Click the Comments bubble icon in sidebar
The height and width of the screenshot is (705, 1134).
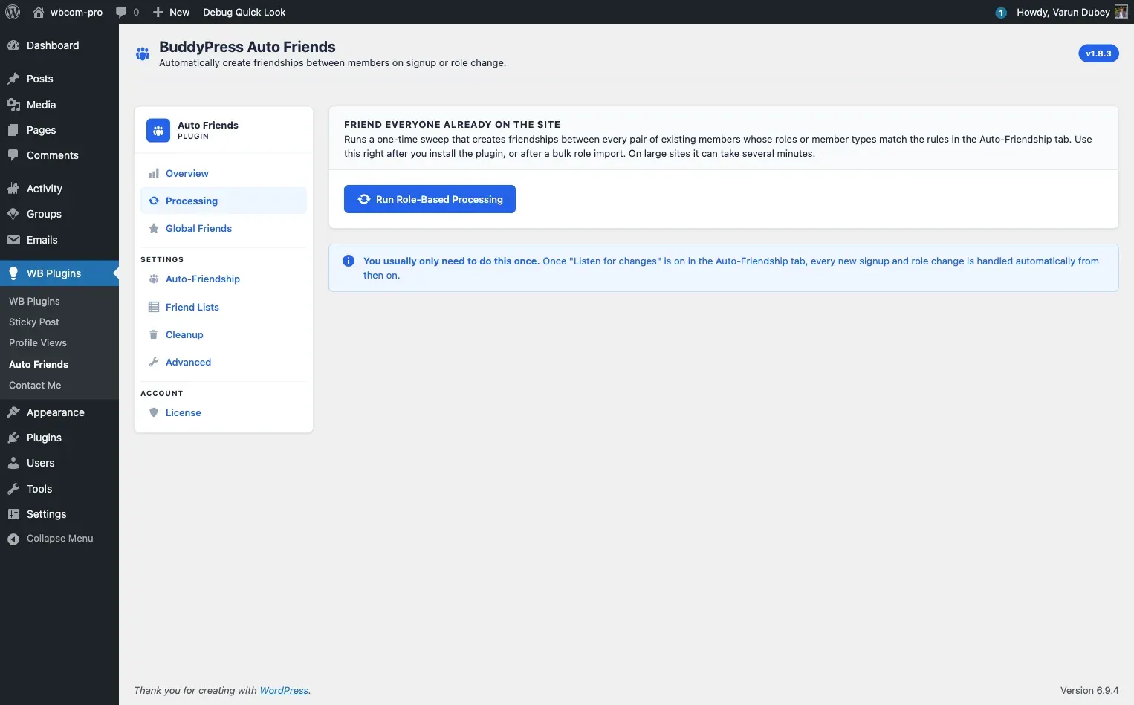click(13, 155)
